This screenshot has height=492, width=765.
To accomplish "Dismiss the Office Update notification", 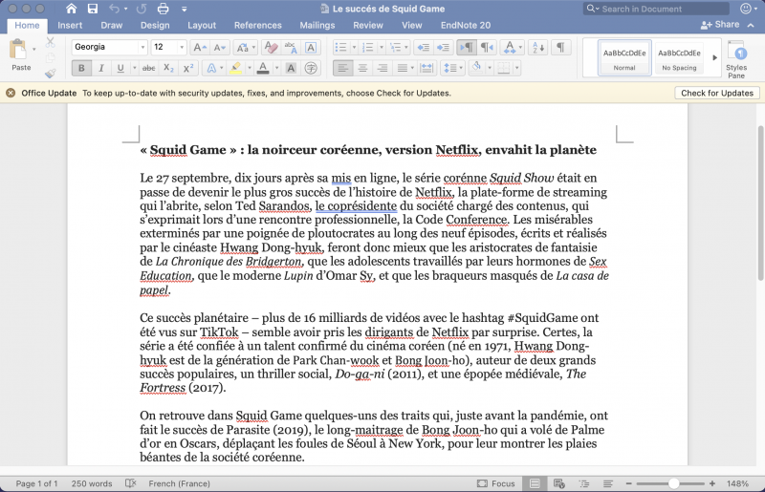I will click(11, 93).
